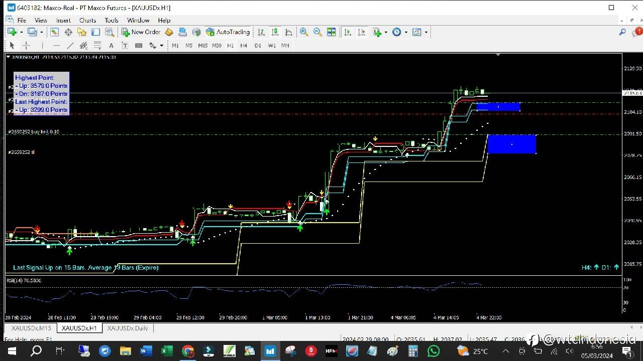Zoom in on the chart
The height and width of the screenshot is (361, 643).
click(x=304, y=32)
